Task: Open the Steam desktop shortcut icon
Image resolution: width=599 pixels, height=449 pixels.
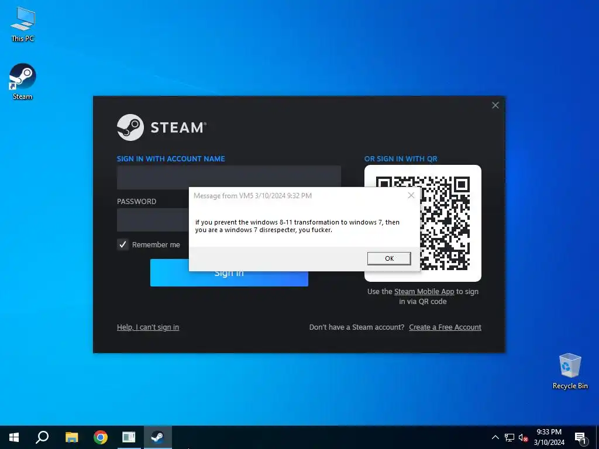Action: [x=22, y=81]
